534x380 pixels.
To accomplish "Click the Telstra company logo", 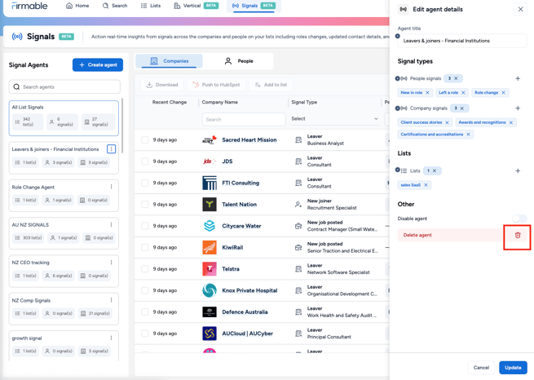I will pyautogui.click(x=210, y=269).
